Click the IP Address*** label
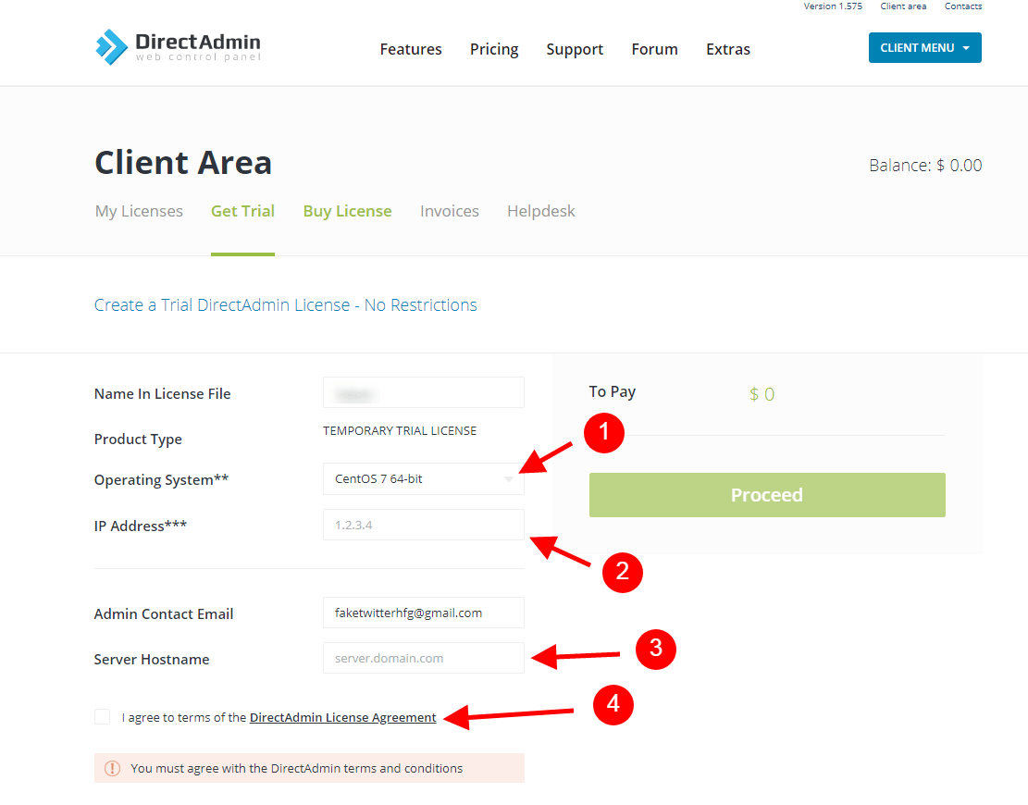1028x805 pixels. point(141,526)
